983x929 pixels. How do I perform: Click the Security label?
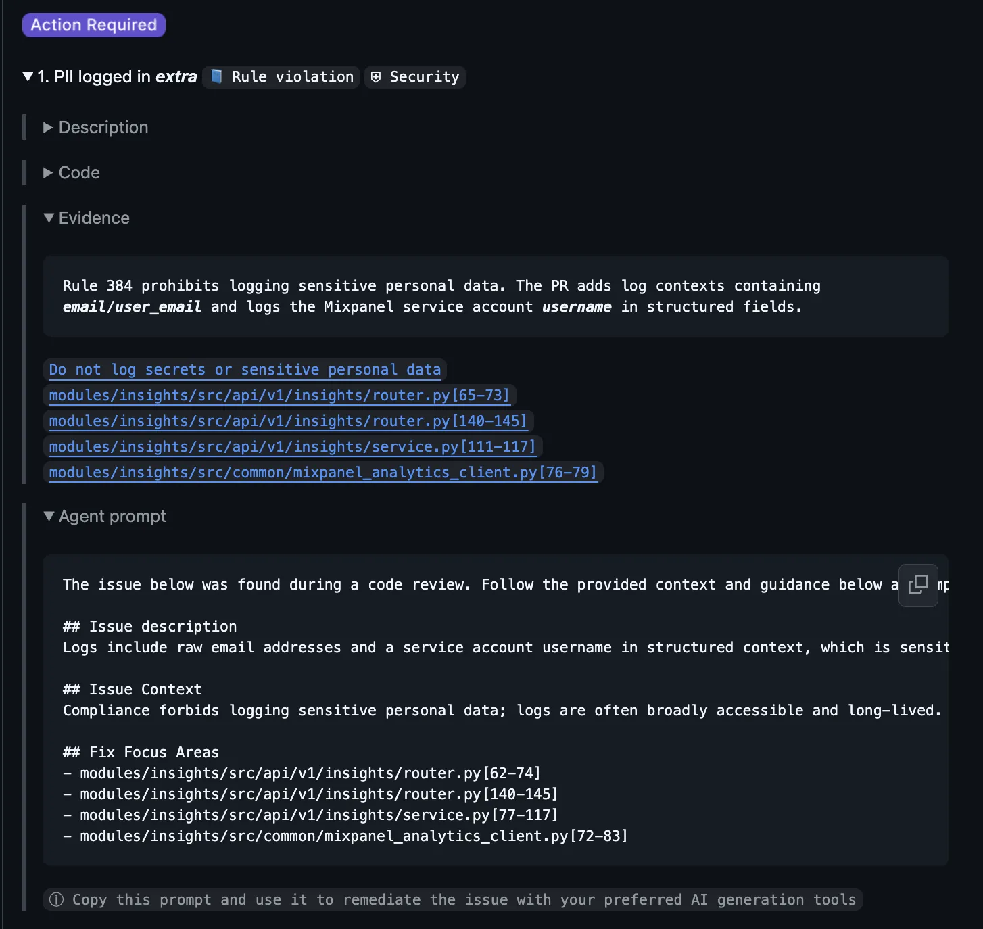[x=424, y=77]
